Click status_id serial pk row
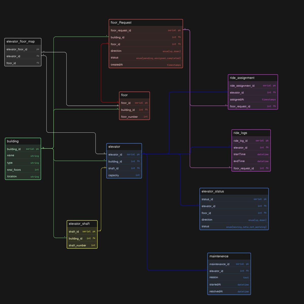304x304 pixels. (x=234, y=199)
